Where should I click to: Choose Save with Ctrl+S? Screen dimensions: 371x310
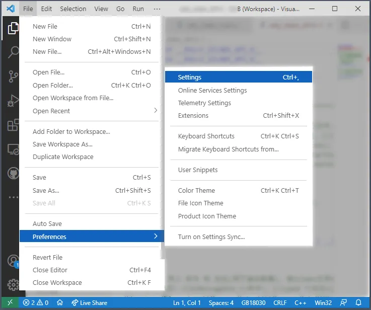(x=92, y=177)
